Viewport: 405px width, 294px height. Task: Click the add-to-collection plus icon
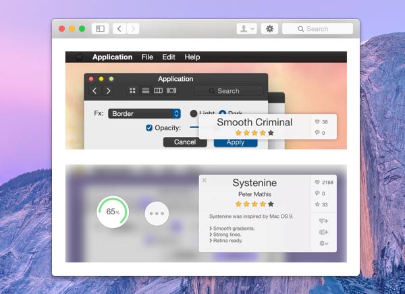point(323,232)
